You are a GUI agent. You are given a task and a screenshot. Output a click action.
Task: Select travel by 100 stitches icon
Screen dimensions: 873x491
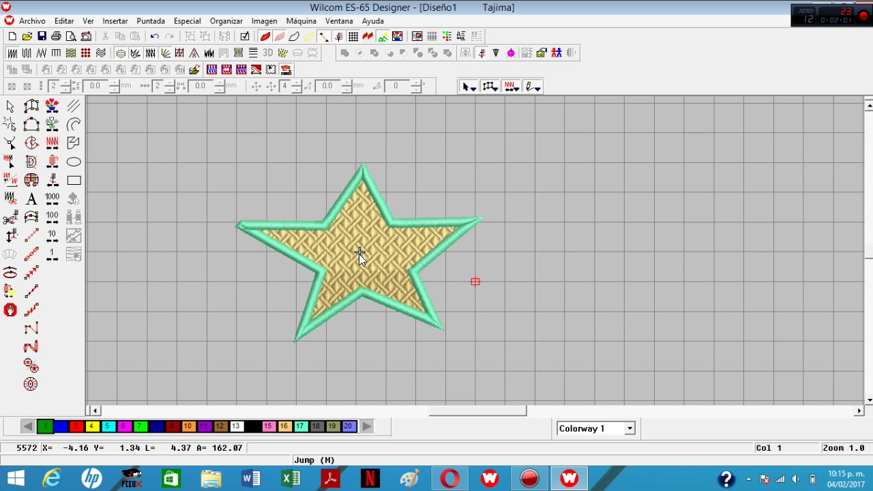[53, 218]
